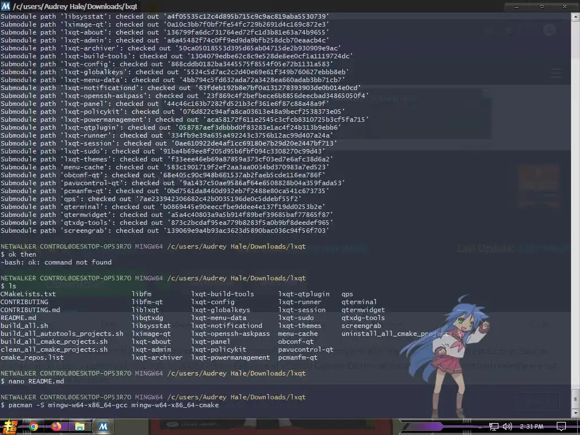Click 'lxqt-archiver' in the ls output
The height and width of the screenshot is (435, 580).
[x=157, y=358]
